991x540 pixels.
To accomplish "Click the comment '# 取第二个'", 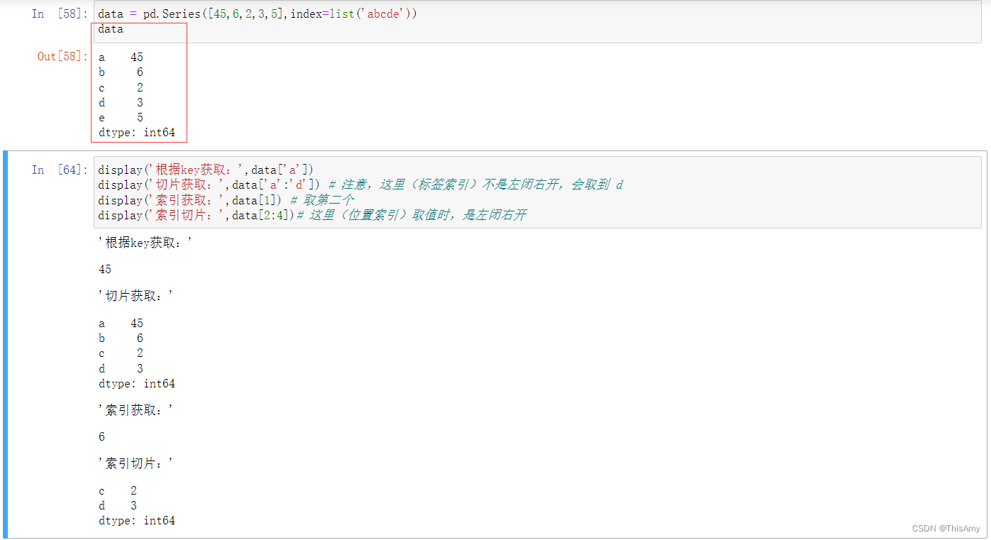I will (322, 200).
